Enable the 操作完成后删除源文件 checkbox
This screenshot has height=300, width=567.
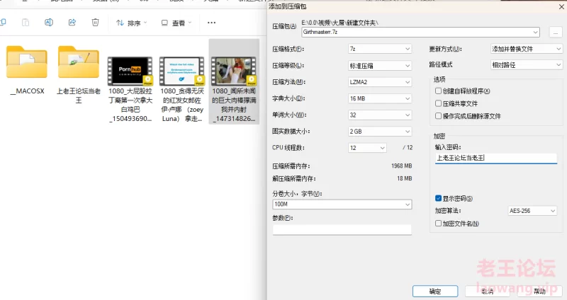(438, 116)
